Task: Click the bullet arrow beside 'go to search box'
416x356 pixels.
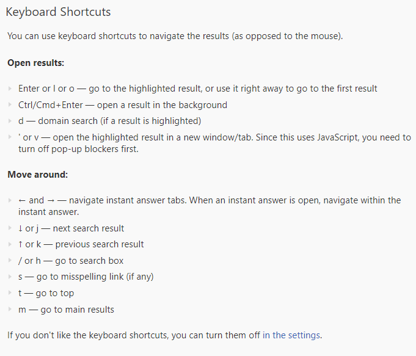Action: [x=10, y=261]
